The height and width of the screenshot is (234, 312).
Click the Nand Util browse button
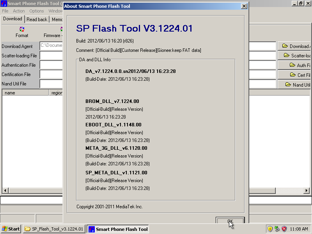point(294,85)
